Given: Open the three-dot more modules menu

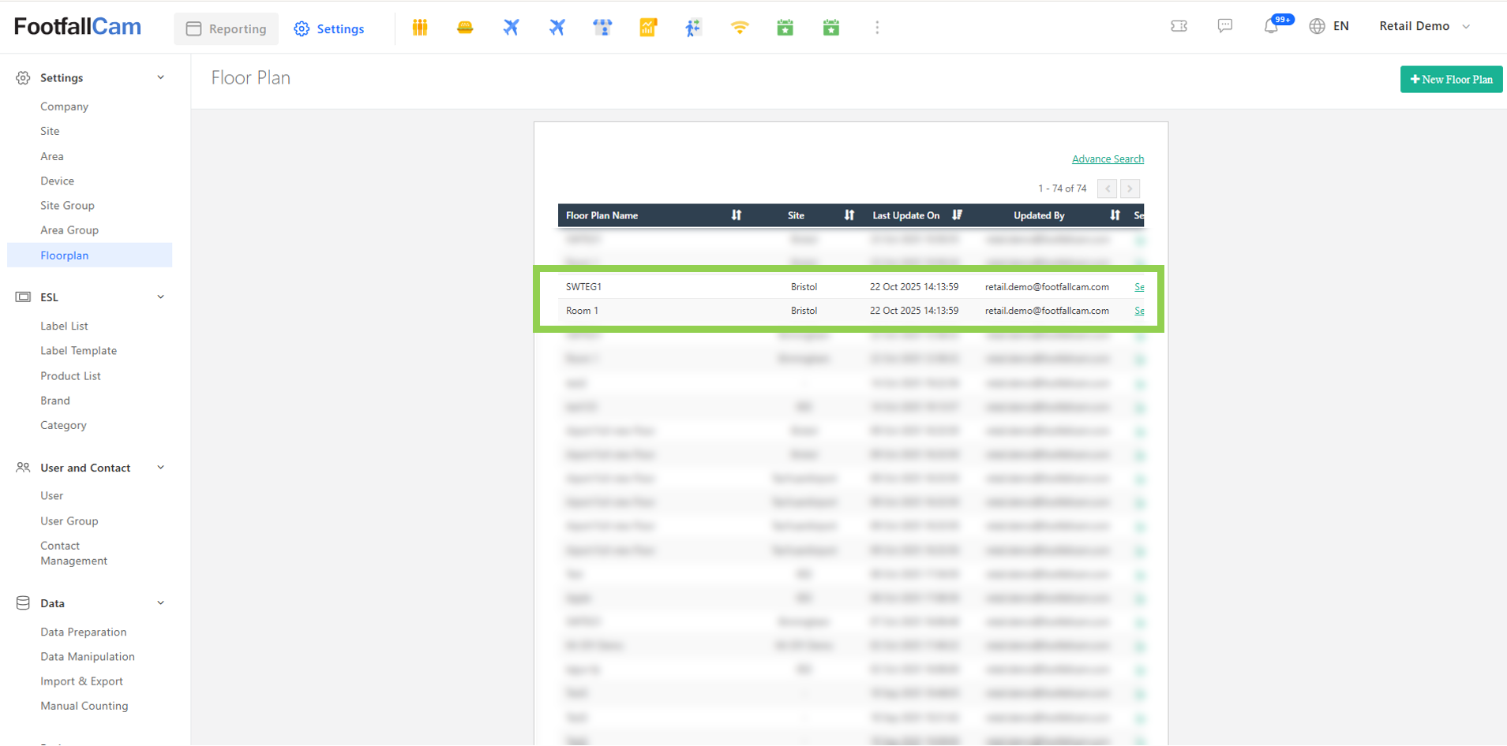Looking at the screenshot, I should pyautogui.click(x=876, y=28).
